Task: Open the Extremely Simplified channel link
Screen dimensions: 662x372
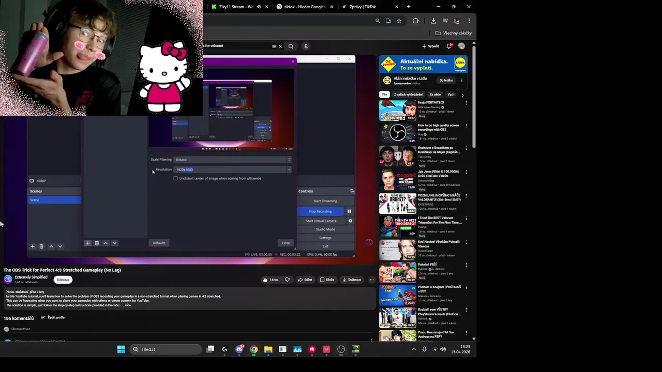Action: [31, 277]
